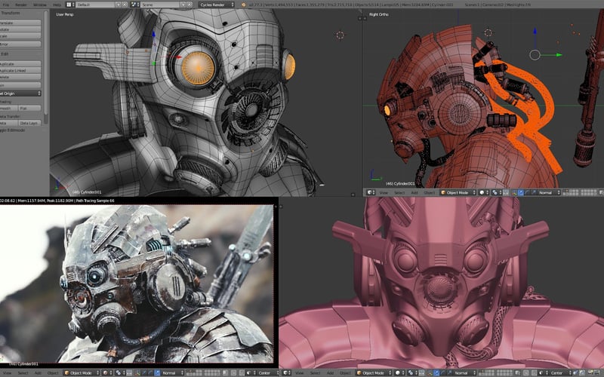The width and height of the screenshot is (604, 377).
Task: Open pivot point selector in bottom-left viewport header
Action: coord(120,372)
